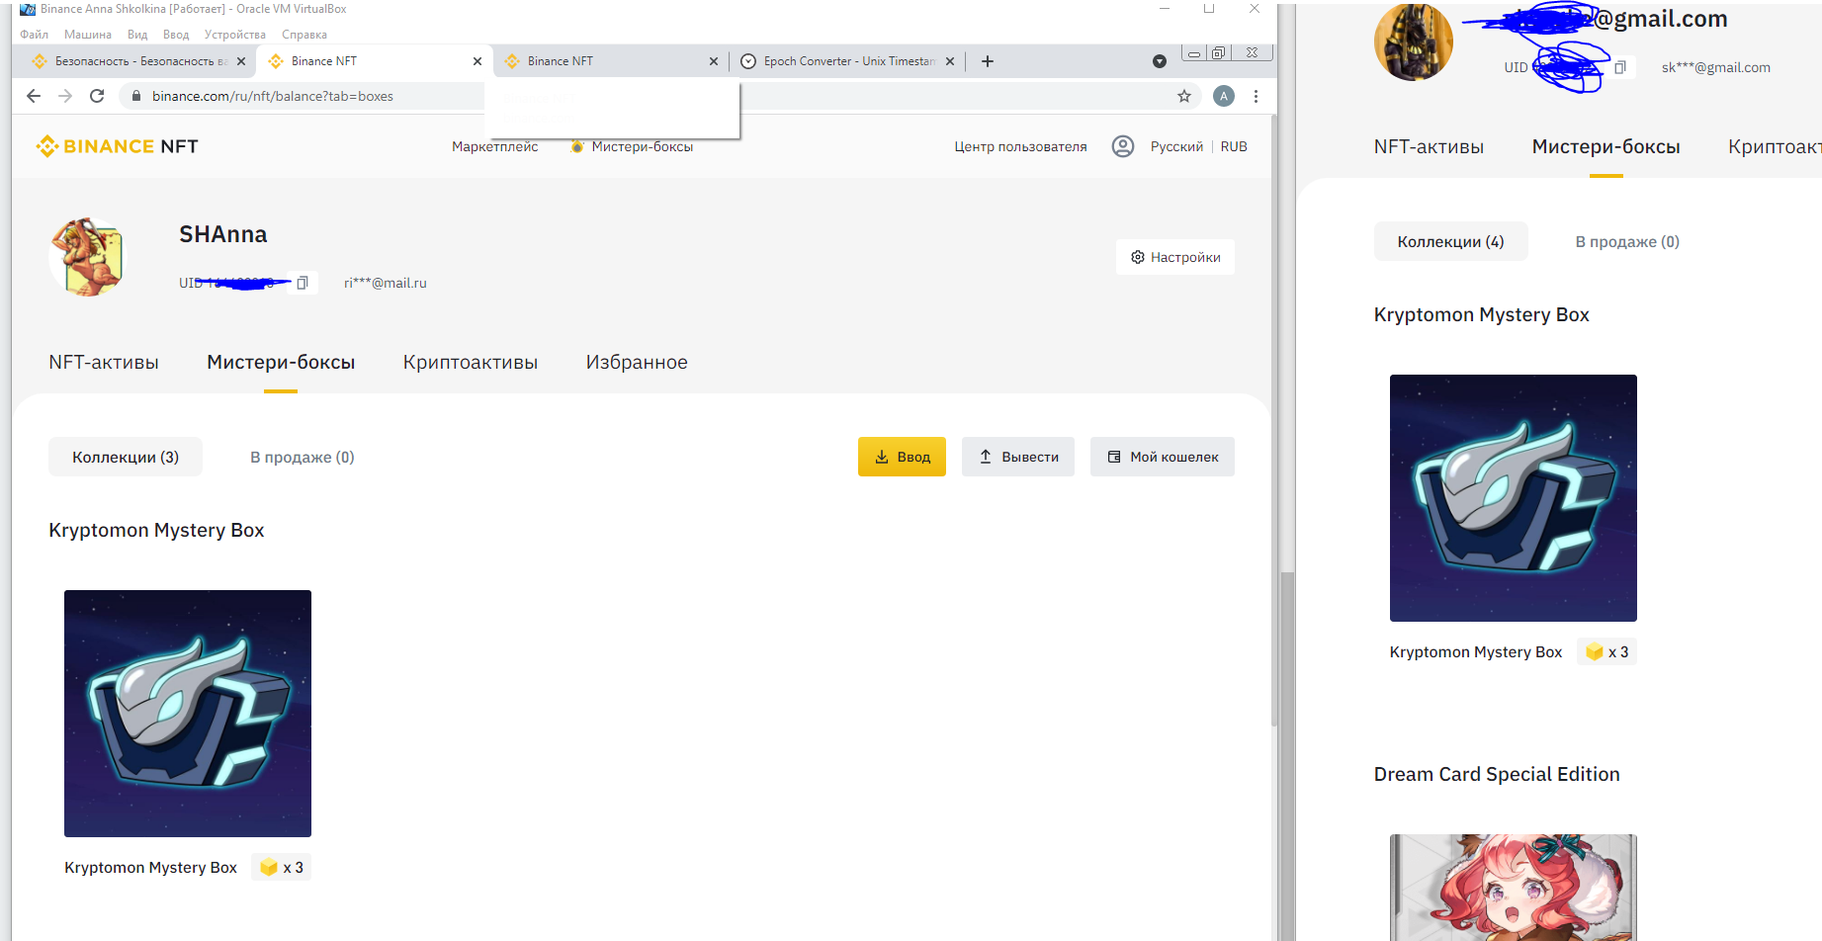Open Настройки for the profile
The image size is (1822, 941).
click(1175, 257)
